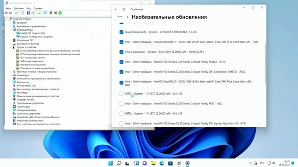The width and height of the screenshot is (298, 167).
Task: Click the Settings window vertical scrollbar
Action: pos(265,64)
